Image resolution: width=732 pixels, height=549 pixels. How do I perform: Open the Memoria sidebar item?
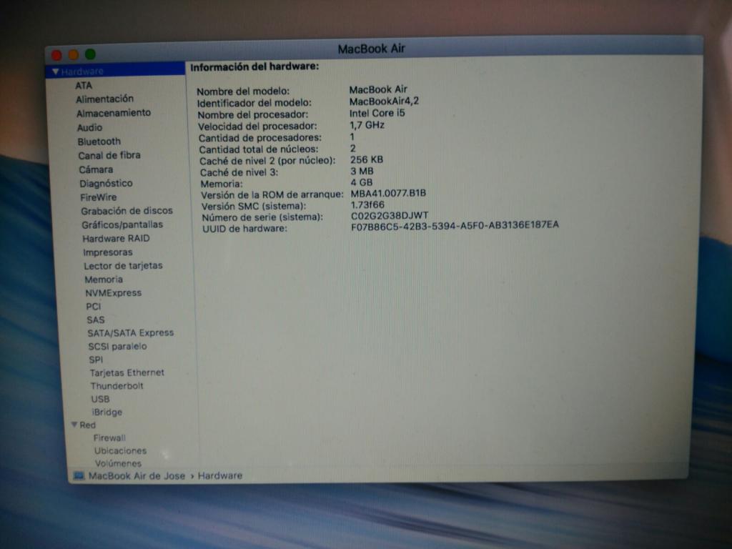104,280
